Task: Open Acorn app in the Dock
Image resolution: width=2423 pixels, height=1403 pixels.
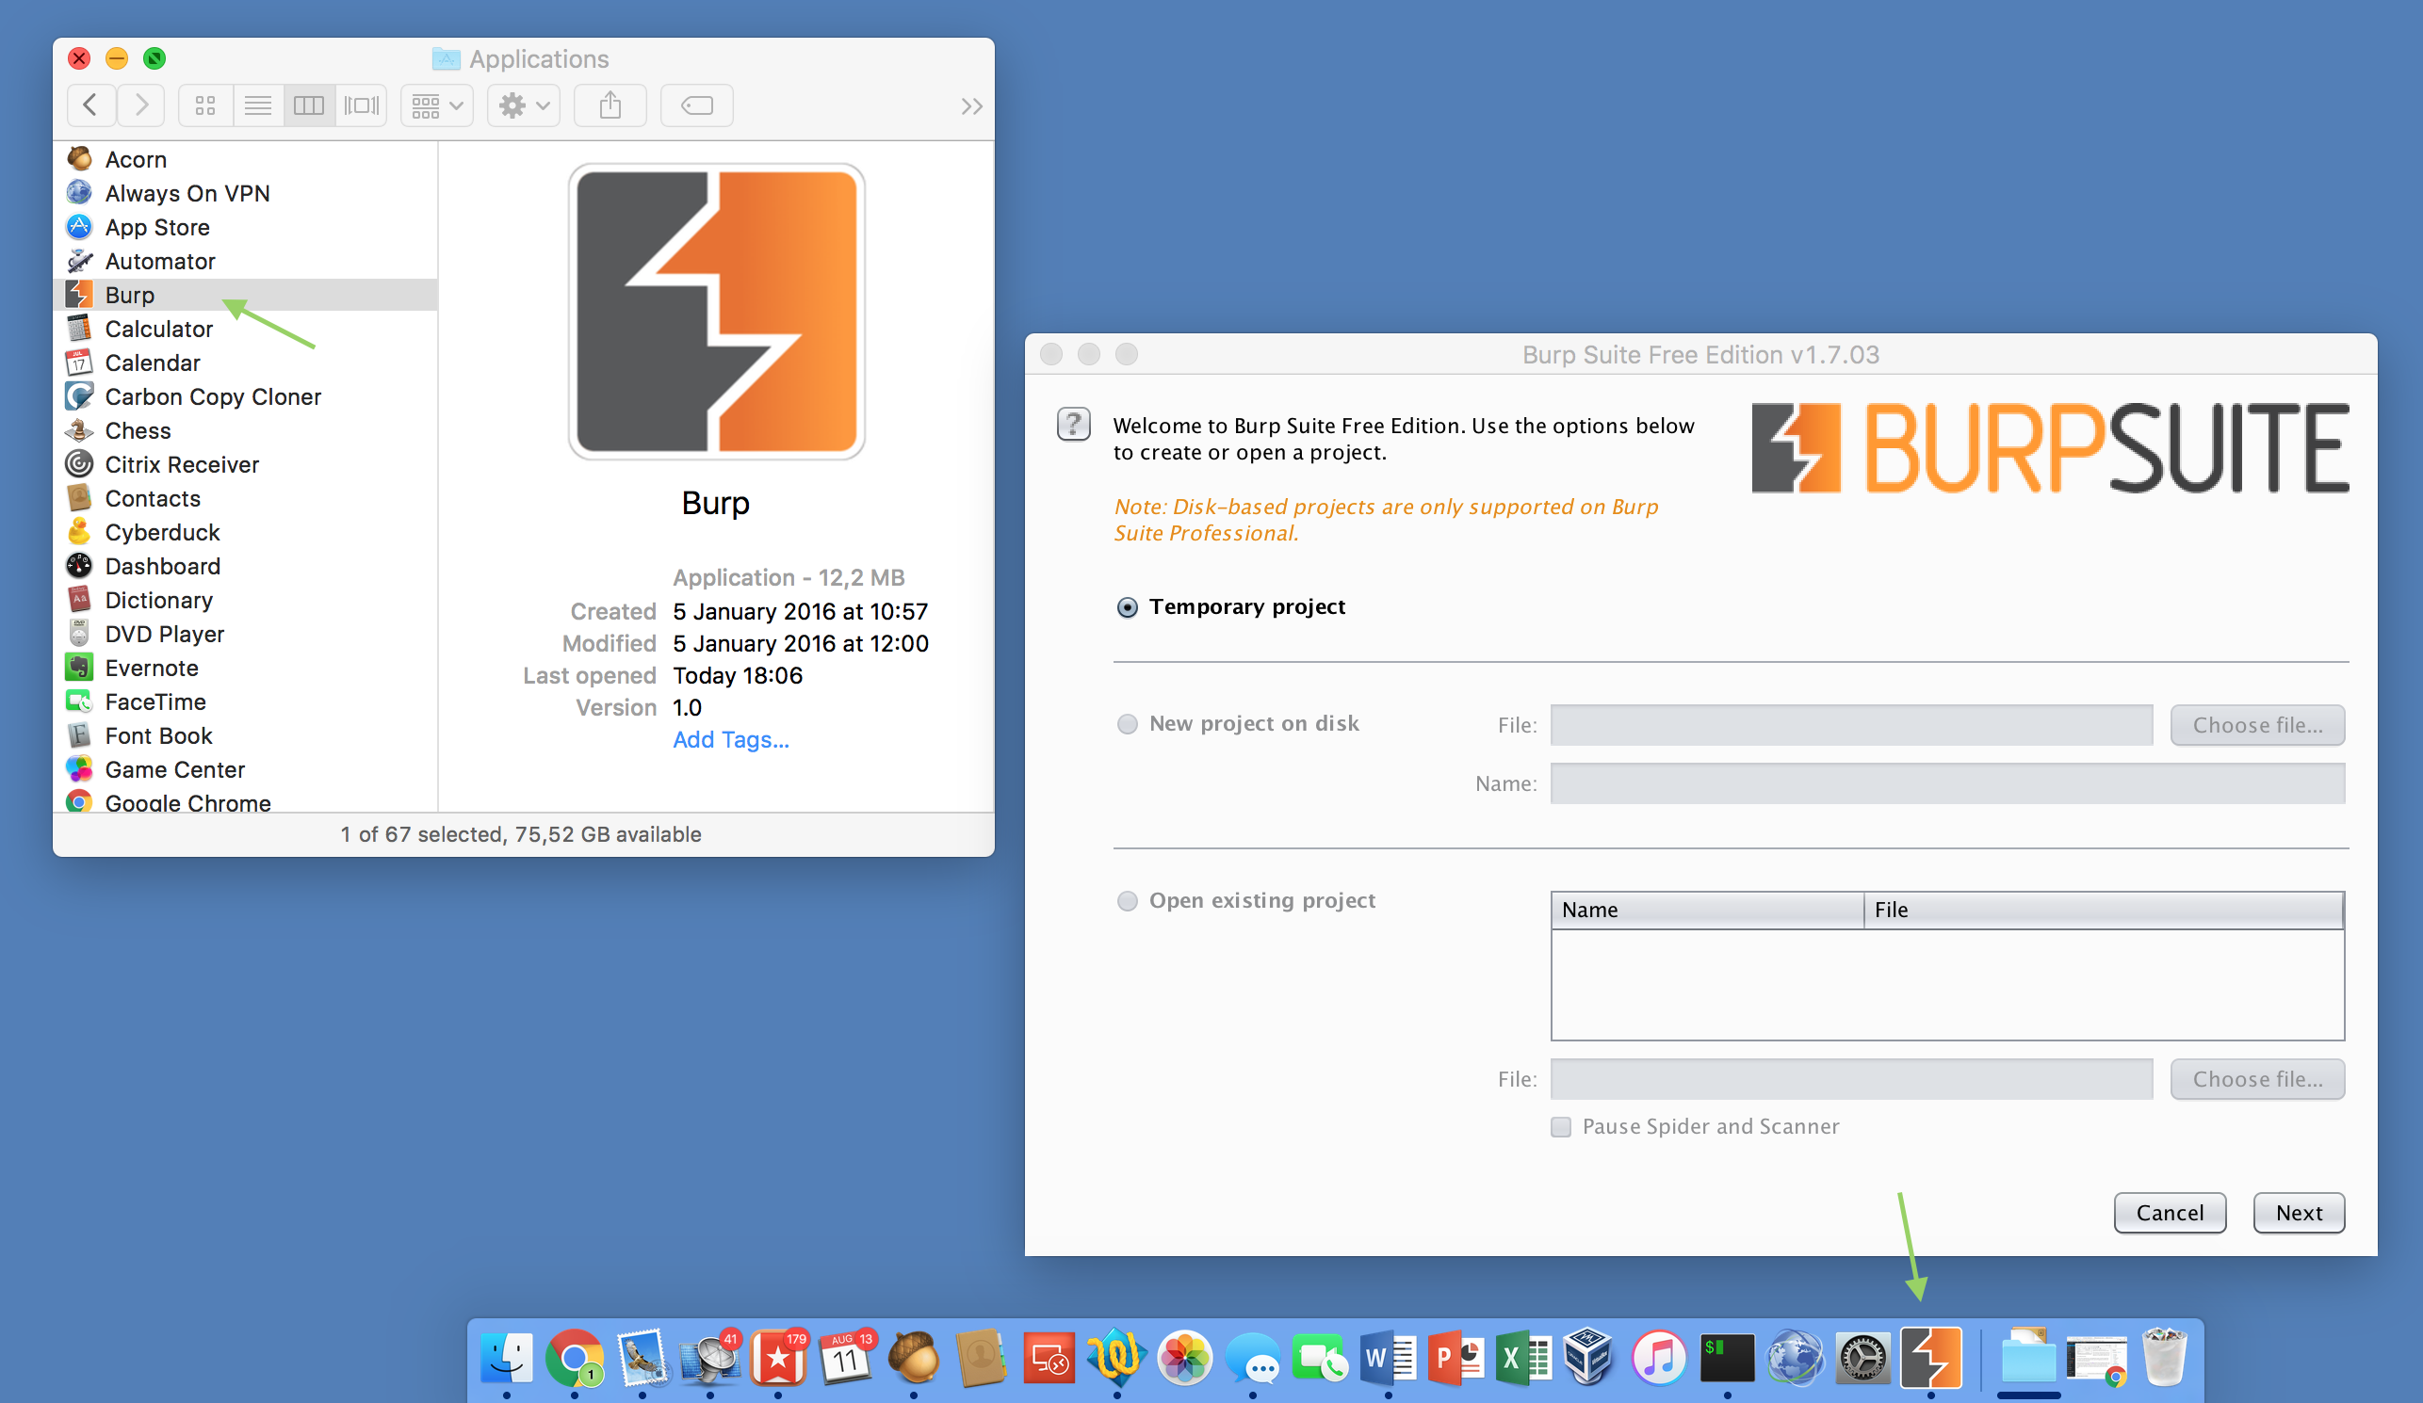Action: (x=914, y=1359)
